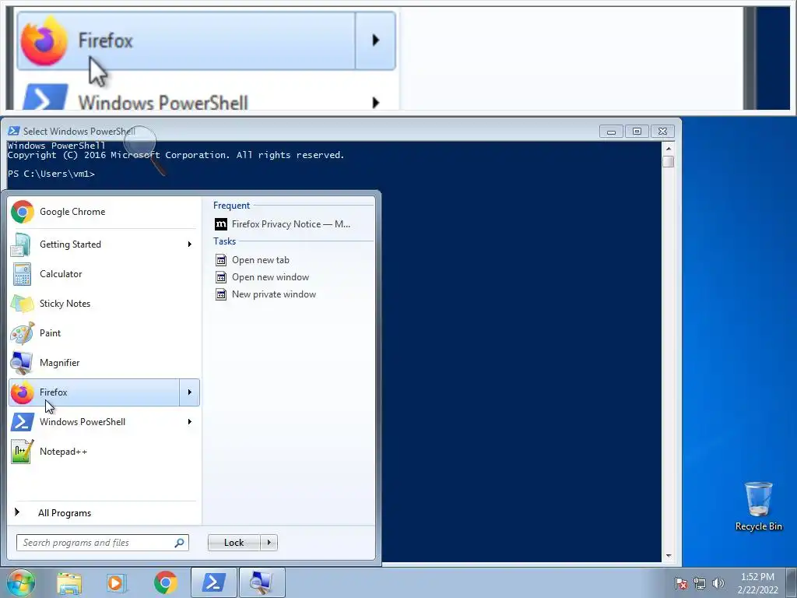Click the network tray icon
This screenshot has height=598, width=797.
point(700,583)
